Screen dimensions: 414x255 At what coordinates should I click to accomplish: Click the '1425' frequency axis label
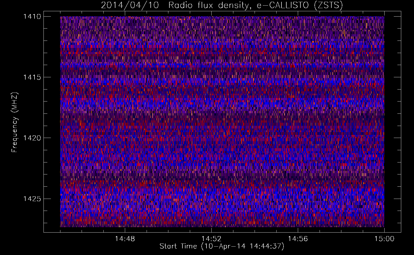point(32,199)
